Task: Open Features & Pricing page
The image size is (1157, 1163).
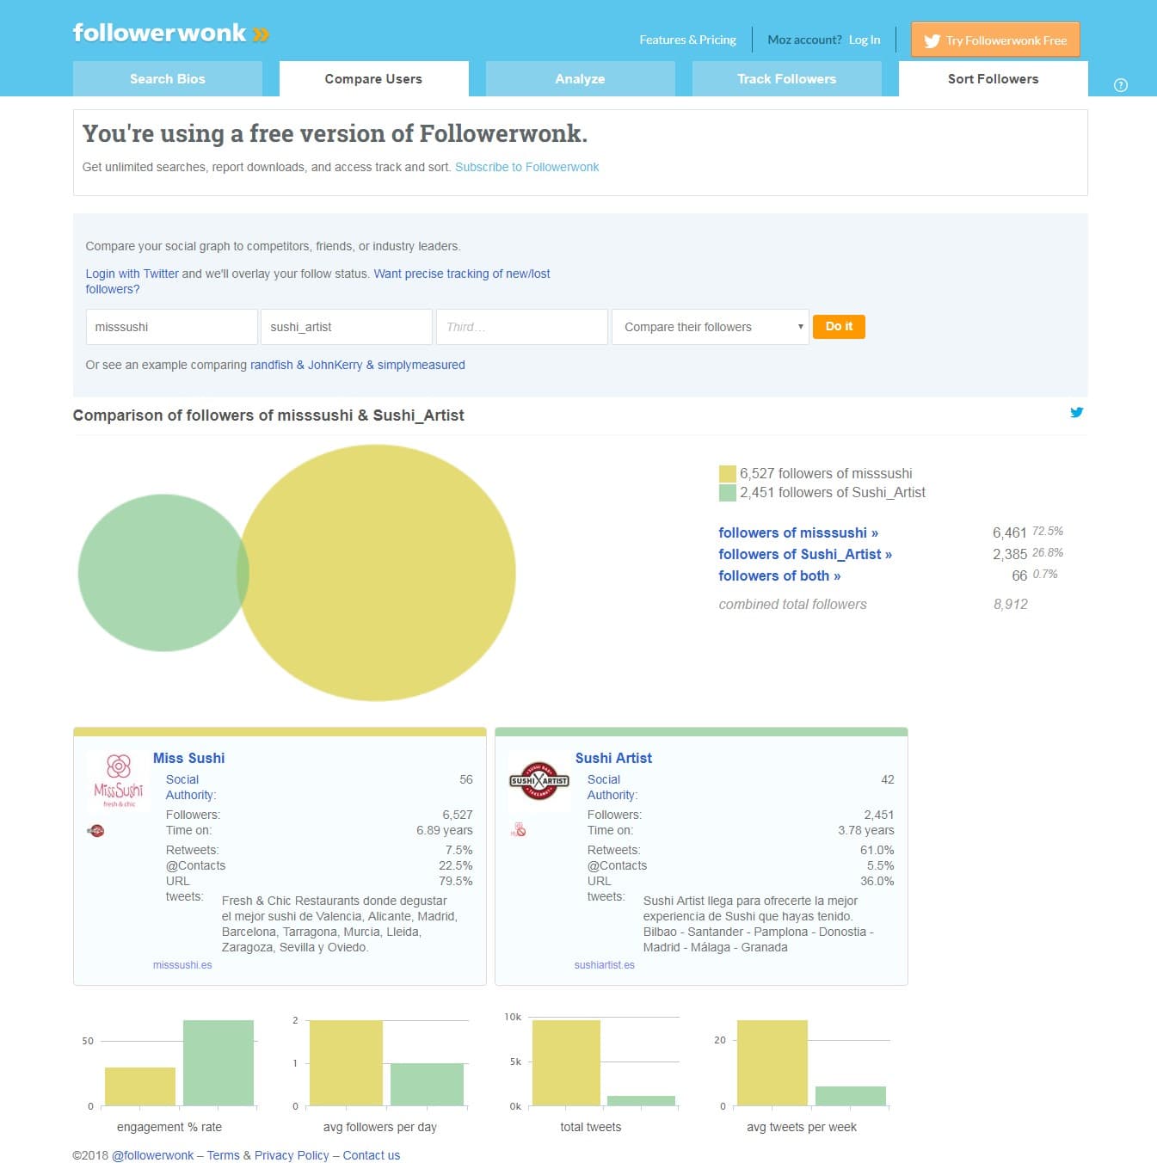Action: 687,40
